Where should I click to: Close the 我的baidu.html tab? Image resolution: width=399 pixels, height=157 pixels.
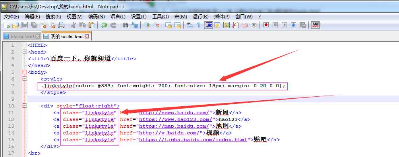(87, 36)
